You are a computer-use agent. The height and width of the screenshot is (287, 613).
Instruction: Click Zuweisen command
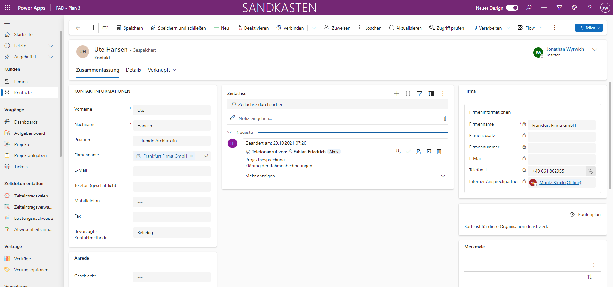[x=337, y=28]
